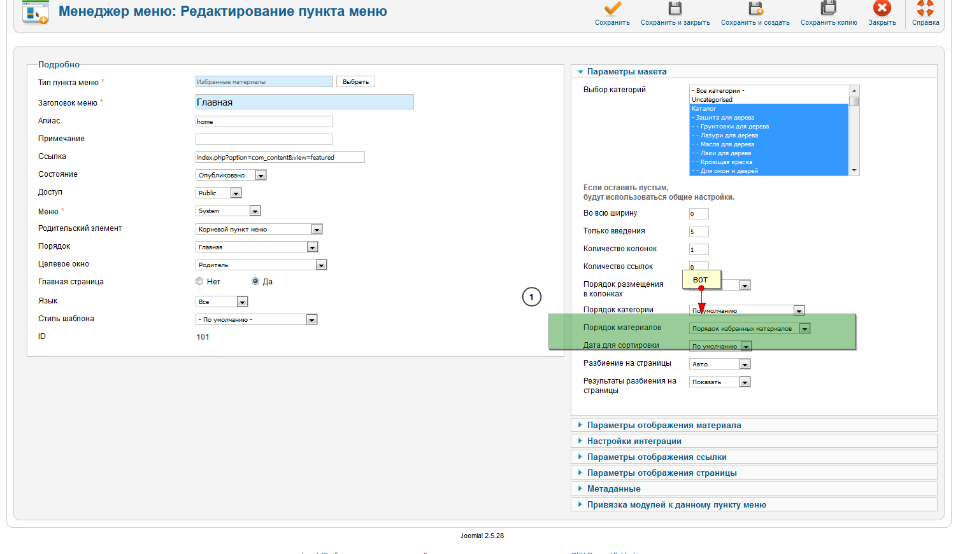Open the Родительский элемент dropdown

click(259, 229)
